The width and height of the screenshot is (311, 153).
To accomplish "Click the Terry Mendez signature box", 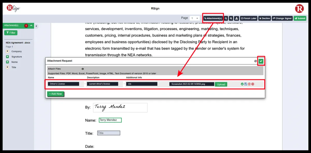I will click(120, 108).
